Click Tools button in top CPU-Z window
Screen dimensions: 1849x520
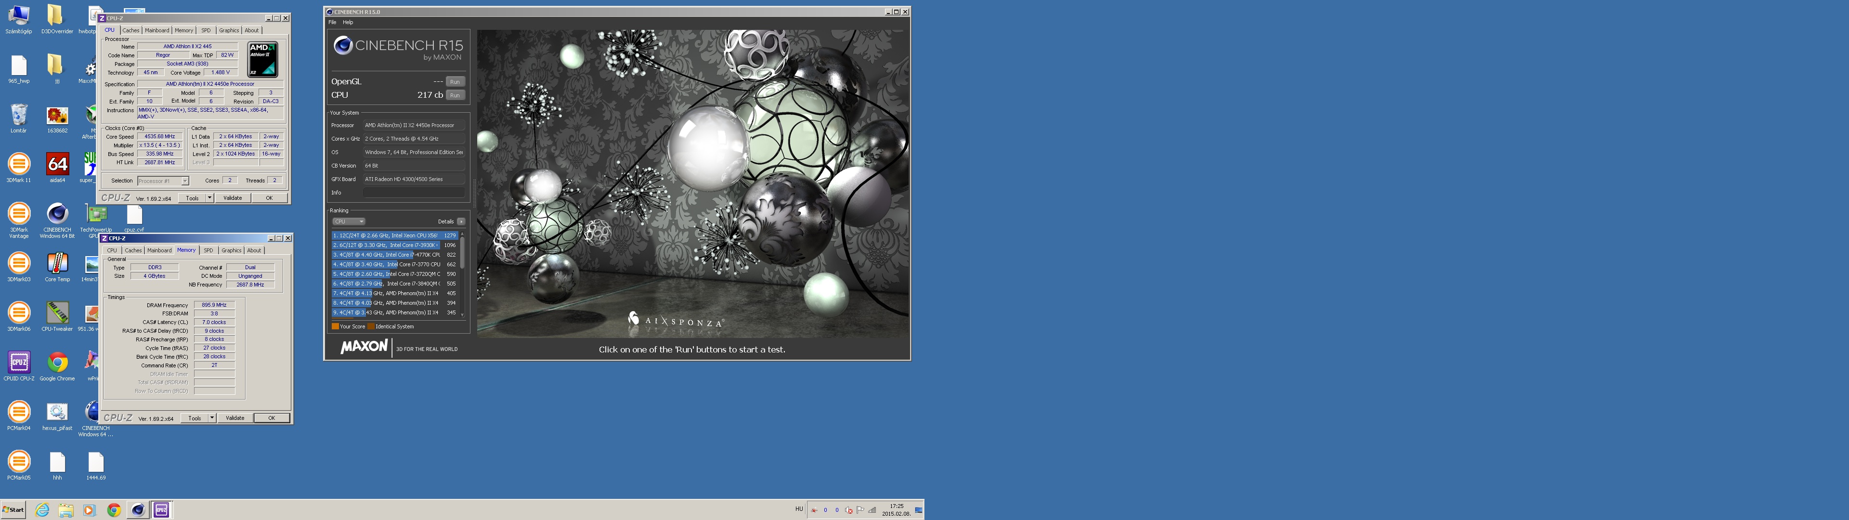click(x=193, y=198)
